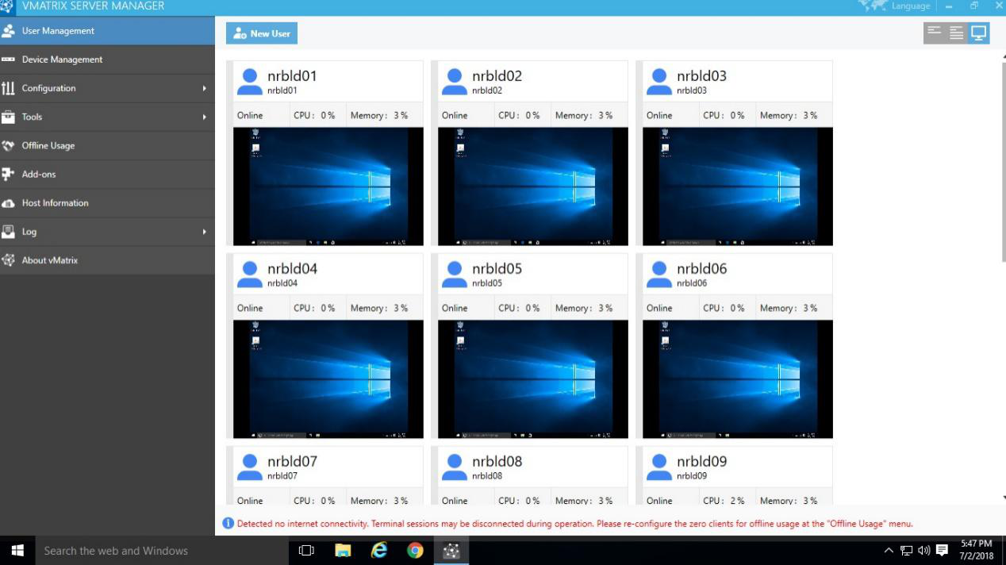Click the no internet connectivity info icon

[228, 524]
